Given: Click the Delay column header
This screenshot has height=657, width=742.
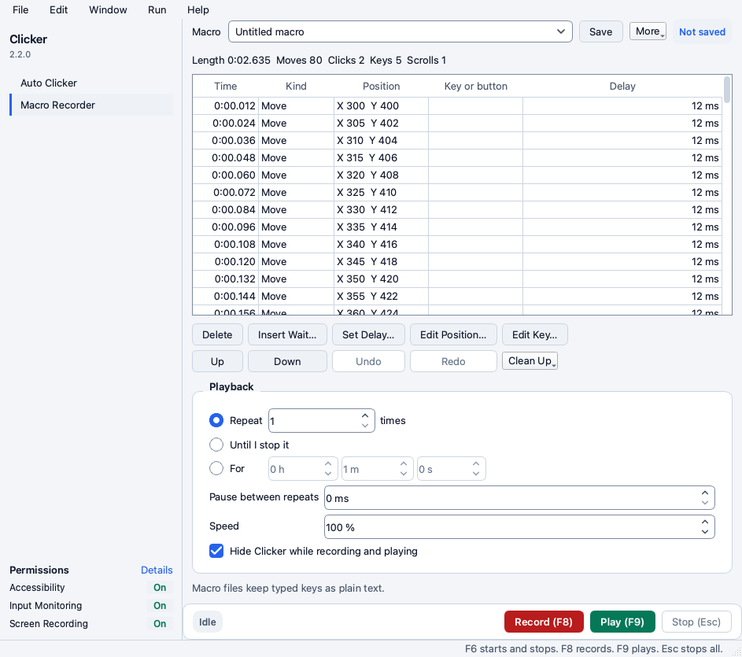Looking at the screenshot, I should coord(622,86).
